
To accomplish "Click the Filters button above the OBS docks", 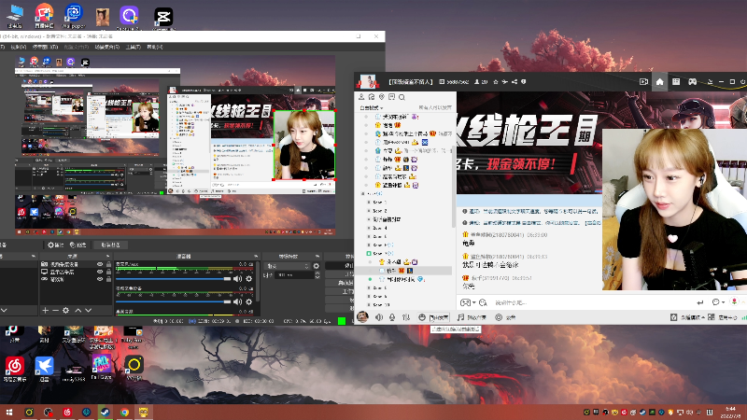I will pyautogui.click(x=78, y=245).
